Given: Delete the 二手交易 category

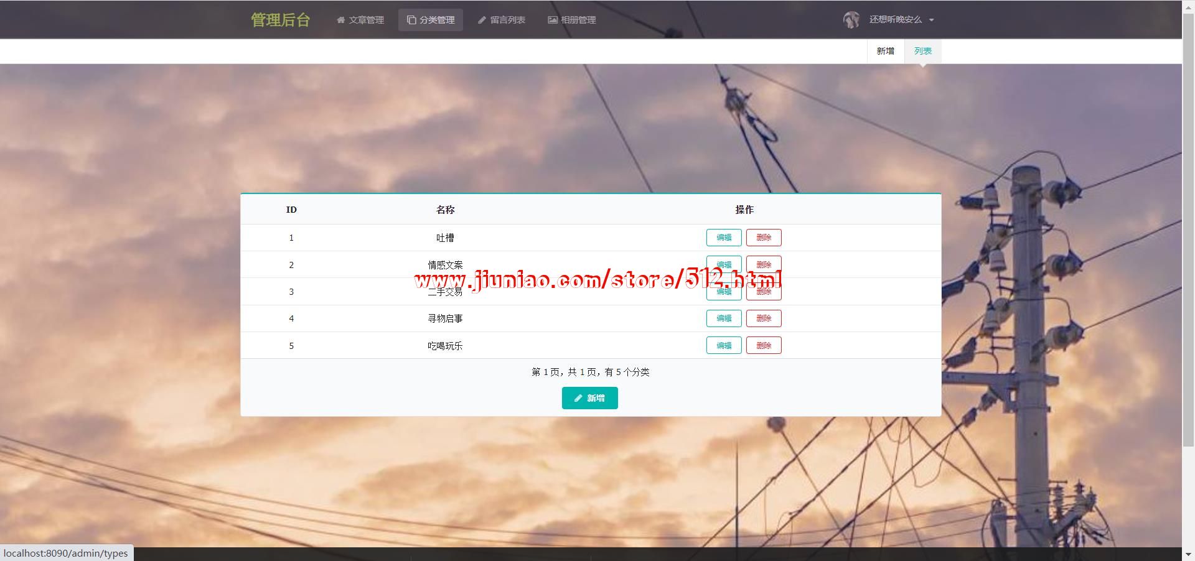Looking at the screenshot, I should 764,292.
